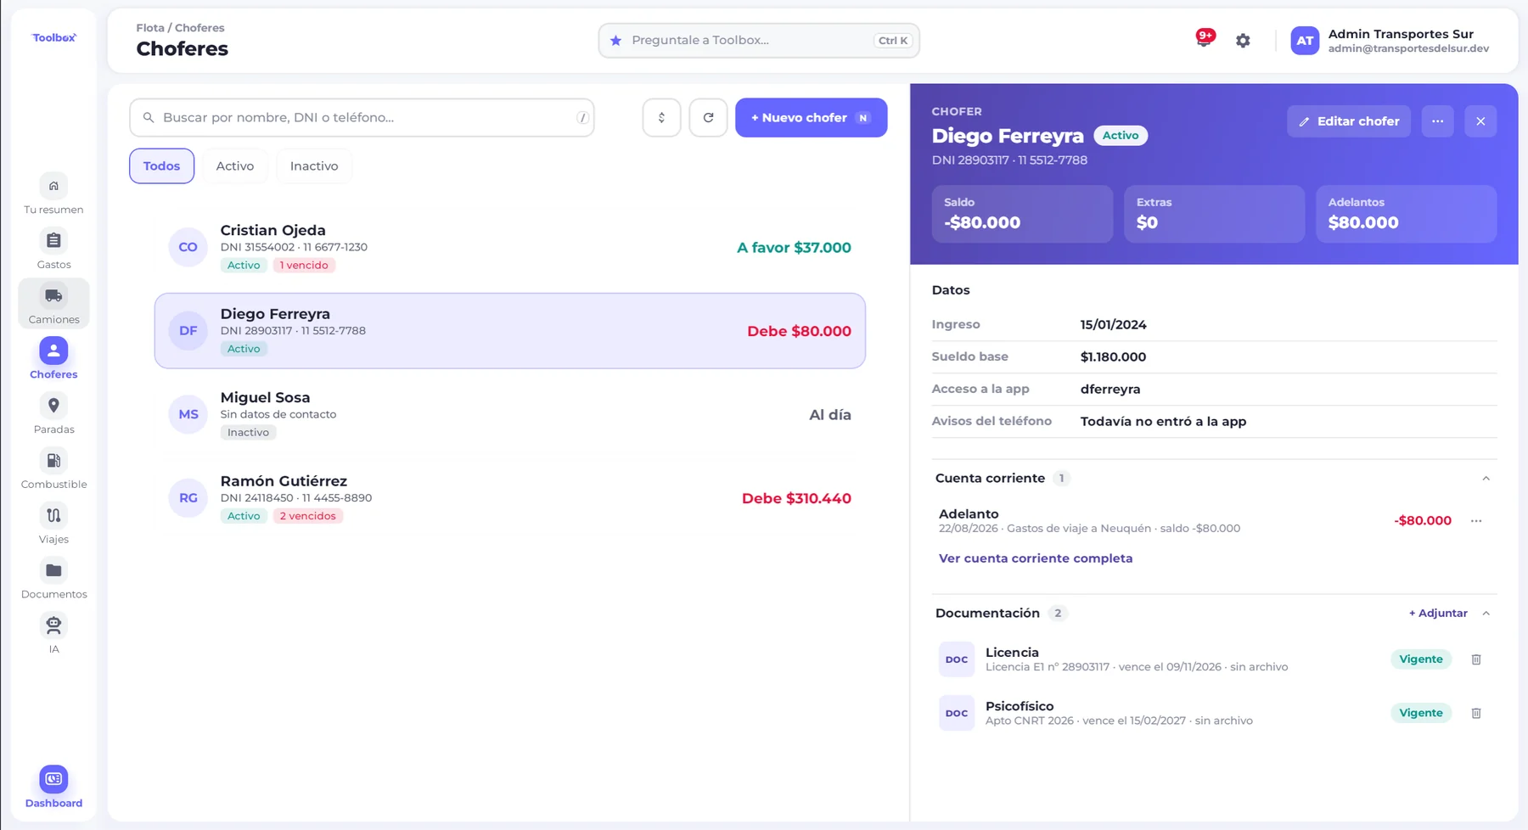Open settings gear in the header
The width and height of the screenshot is (1528, 830).
coord(1243,41)
